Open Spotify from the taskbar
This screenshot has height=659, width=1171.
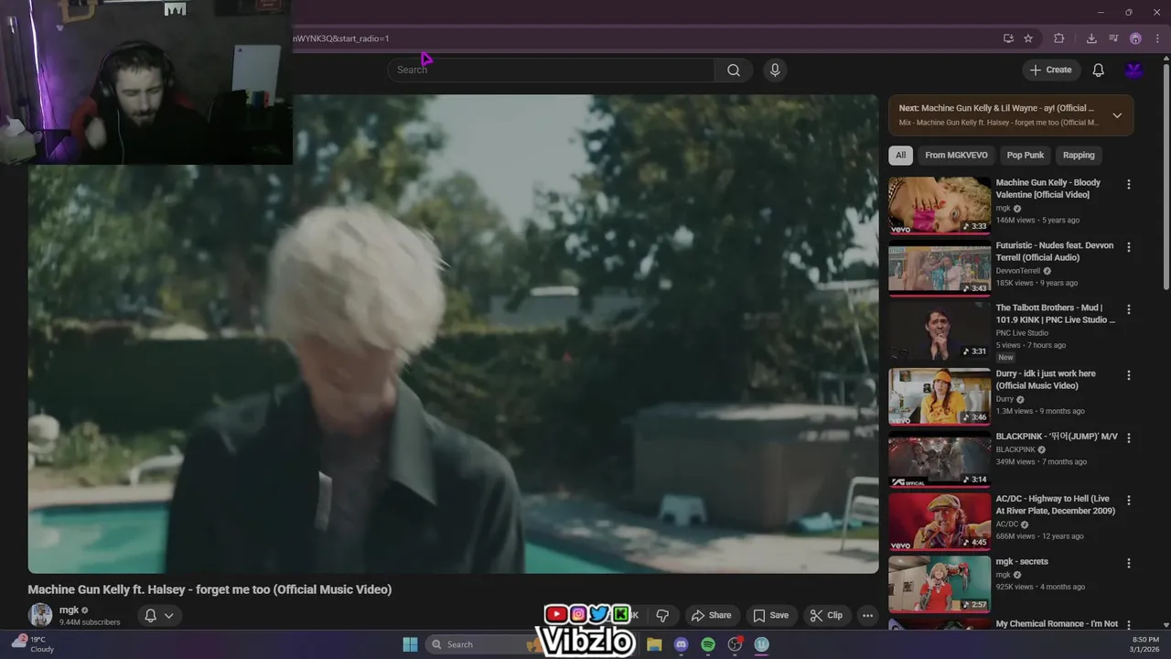(707, 644)
